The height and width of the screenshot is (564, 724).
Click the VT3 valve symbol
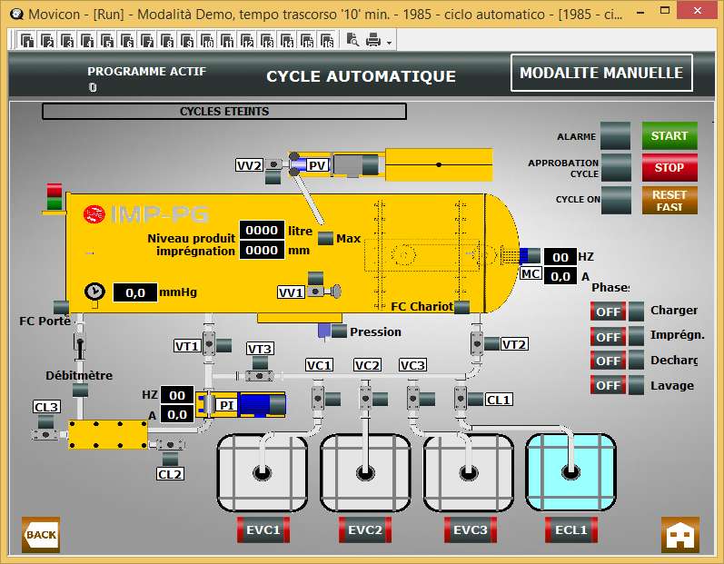coord(261,375)
